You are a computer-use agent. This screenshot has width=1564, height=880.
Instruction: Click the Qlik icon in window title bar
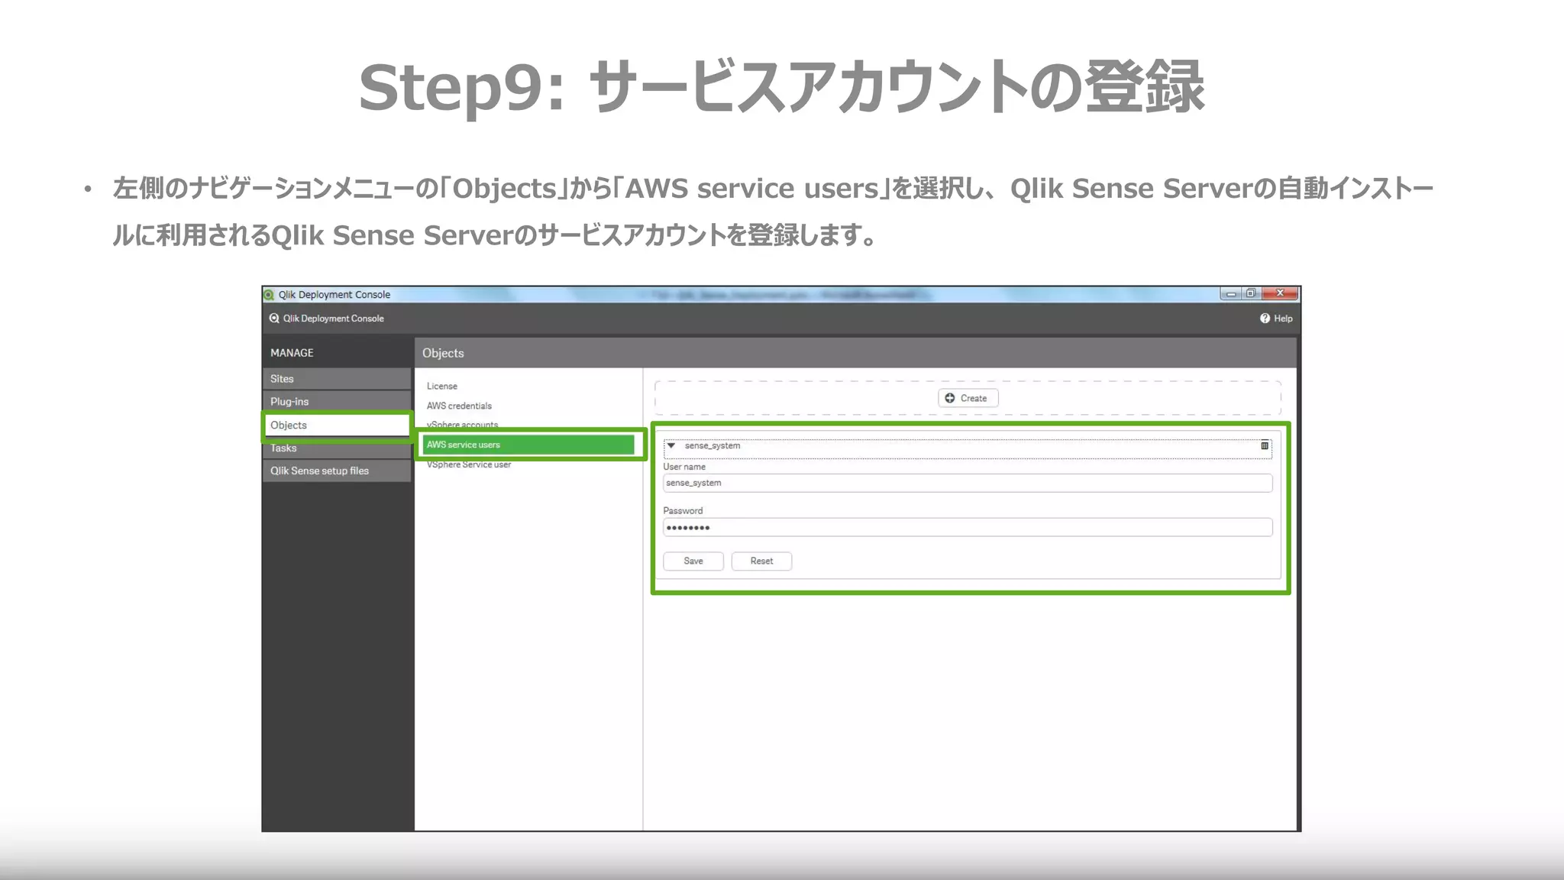(269, 295)
